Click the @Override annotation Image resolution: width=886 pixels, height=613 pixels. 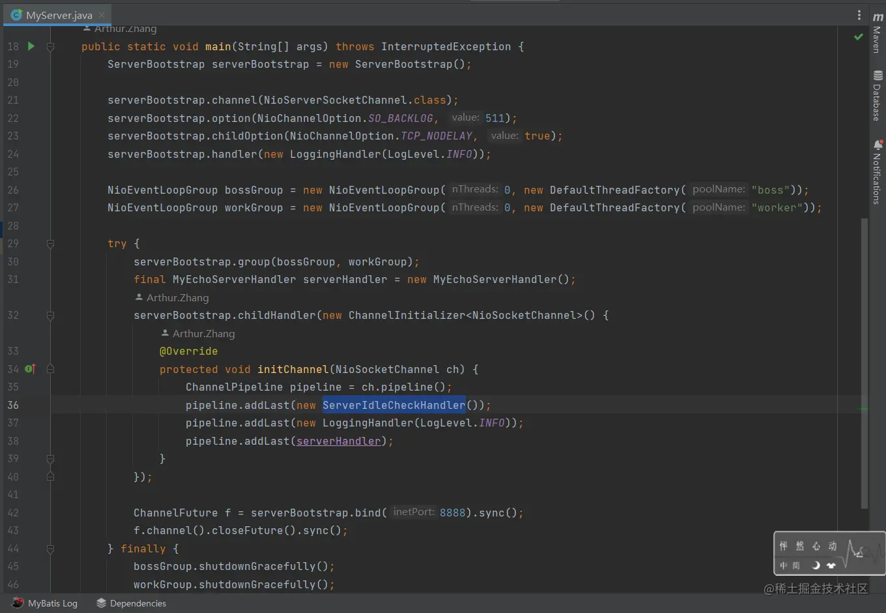tap(189, 351)
